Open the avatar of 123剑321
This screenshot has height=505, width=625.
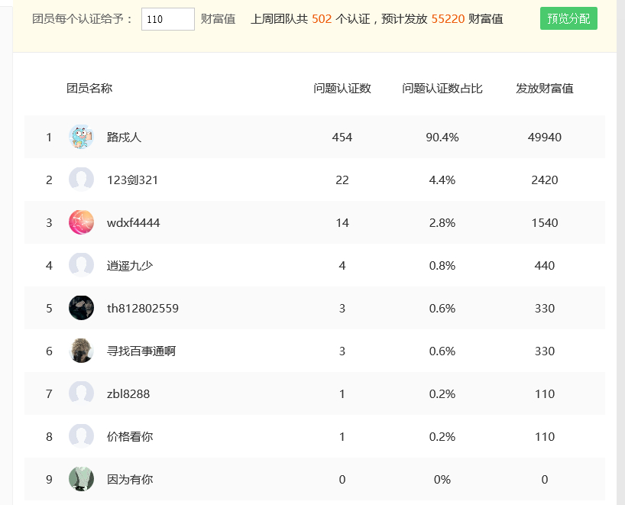(x=81, y=180)
